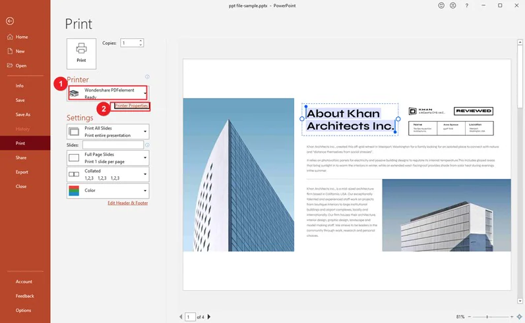This screenshot has height=323, width=525.
Task: Open Account page in sidebar
Action: 25,282
